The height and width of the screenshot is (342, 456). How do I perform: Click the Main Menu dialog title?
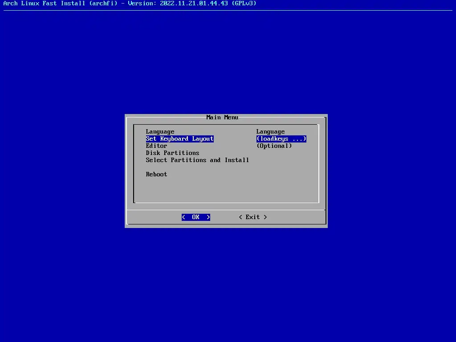click(x=222, y=117)
